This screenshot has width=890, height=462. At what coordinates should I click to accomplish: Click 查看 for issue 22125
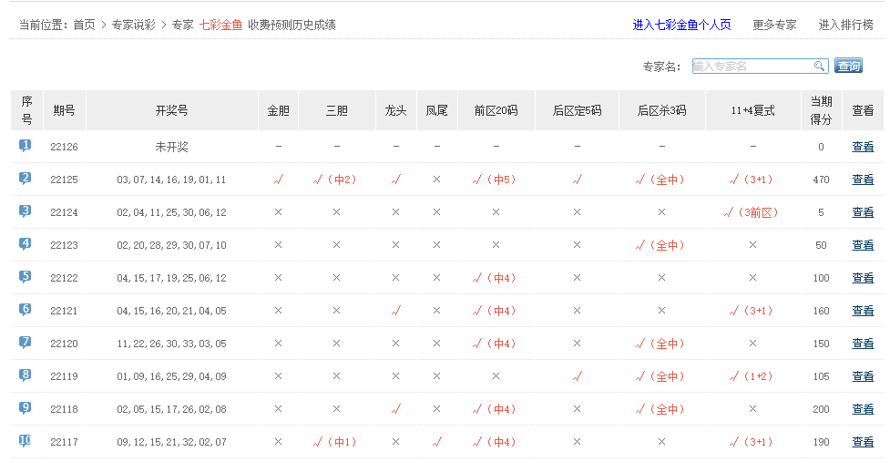[x=862, y=180]
